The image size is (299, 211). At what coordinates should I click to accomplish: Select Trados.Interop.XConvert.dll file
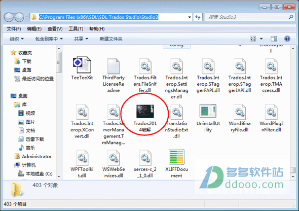(82, 121)
